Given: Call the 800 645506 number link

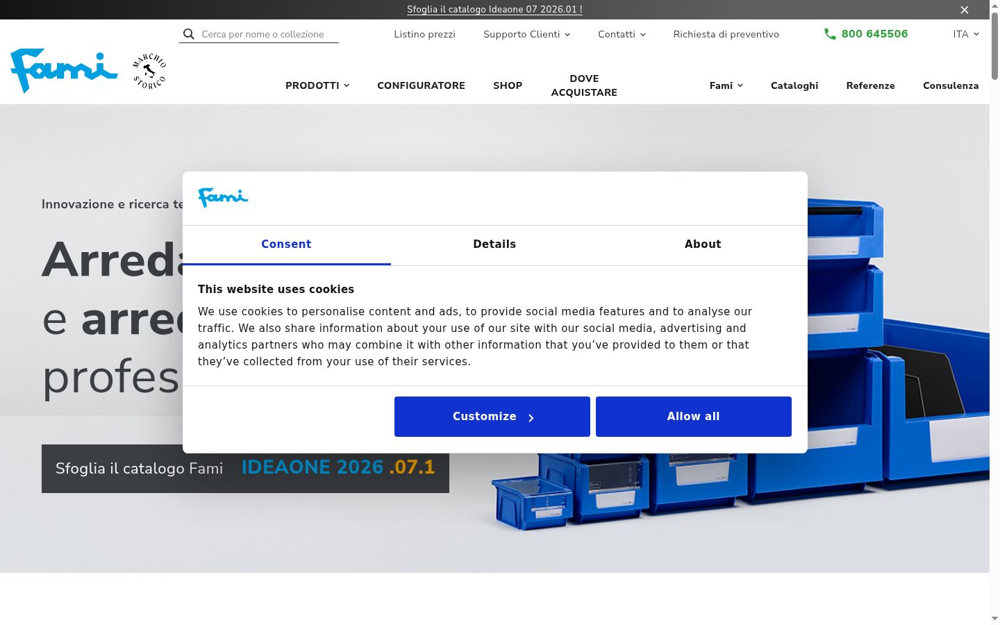Looking at the screenshot, I should [874, 34].
